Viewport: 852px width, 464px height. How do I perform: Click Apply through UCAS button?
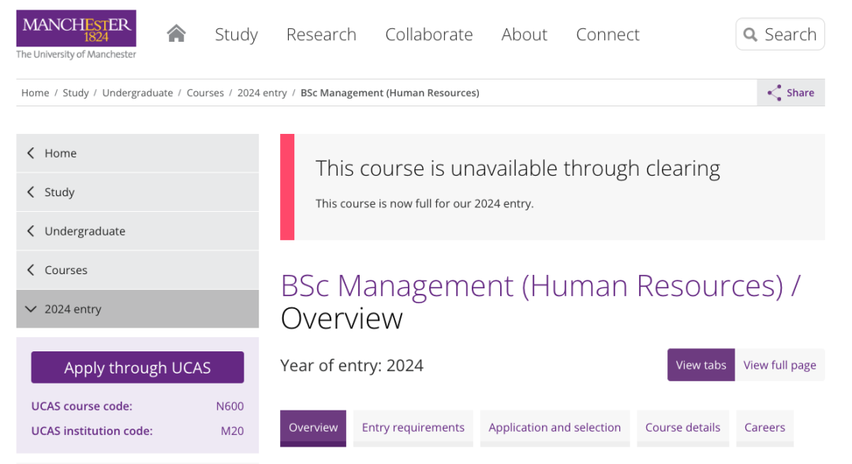pyautogui.click(x=137, y=367)
